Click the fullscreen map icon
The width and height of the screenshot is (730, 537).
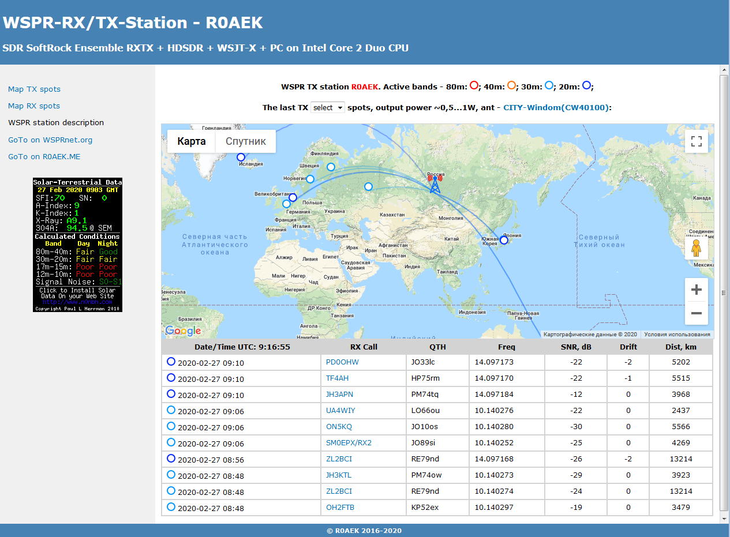697,141
